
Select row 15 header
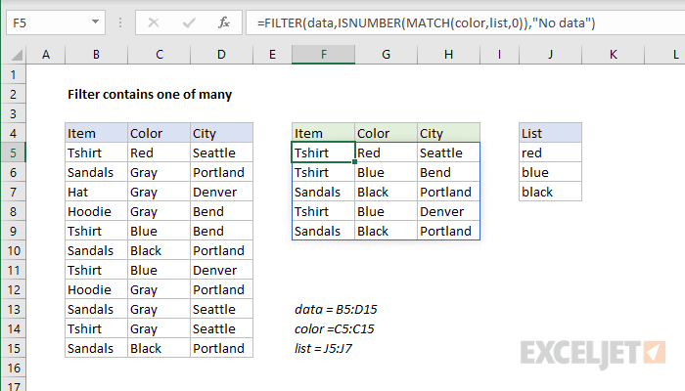point(13,348)
